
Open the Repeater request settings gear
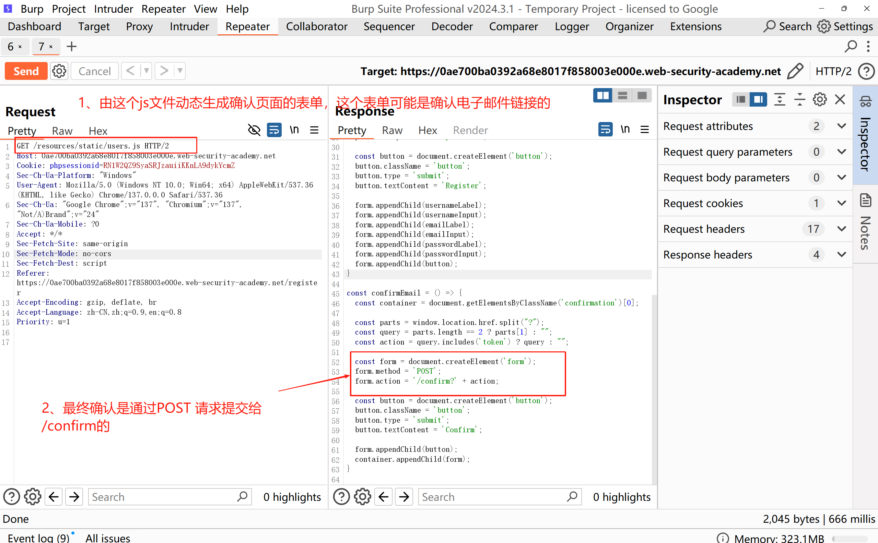(x=59, y=71)
